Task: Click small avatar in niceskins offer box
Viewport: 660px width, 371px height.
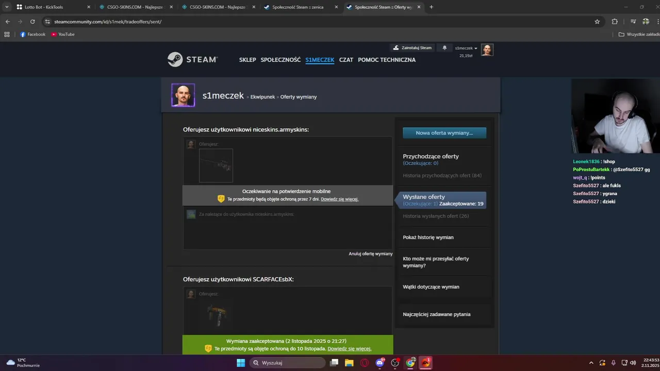Action: (x=191, y=144)
